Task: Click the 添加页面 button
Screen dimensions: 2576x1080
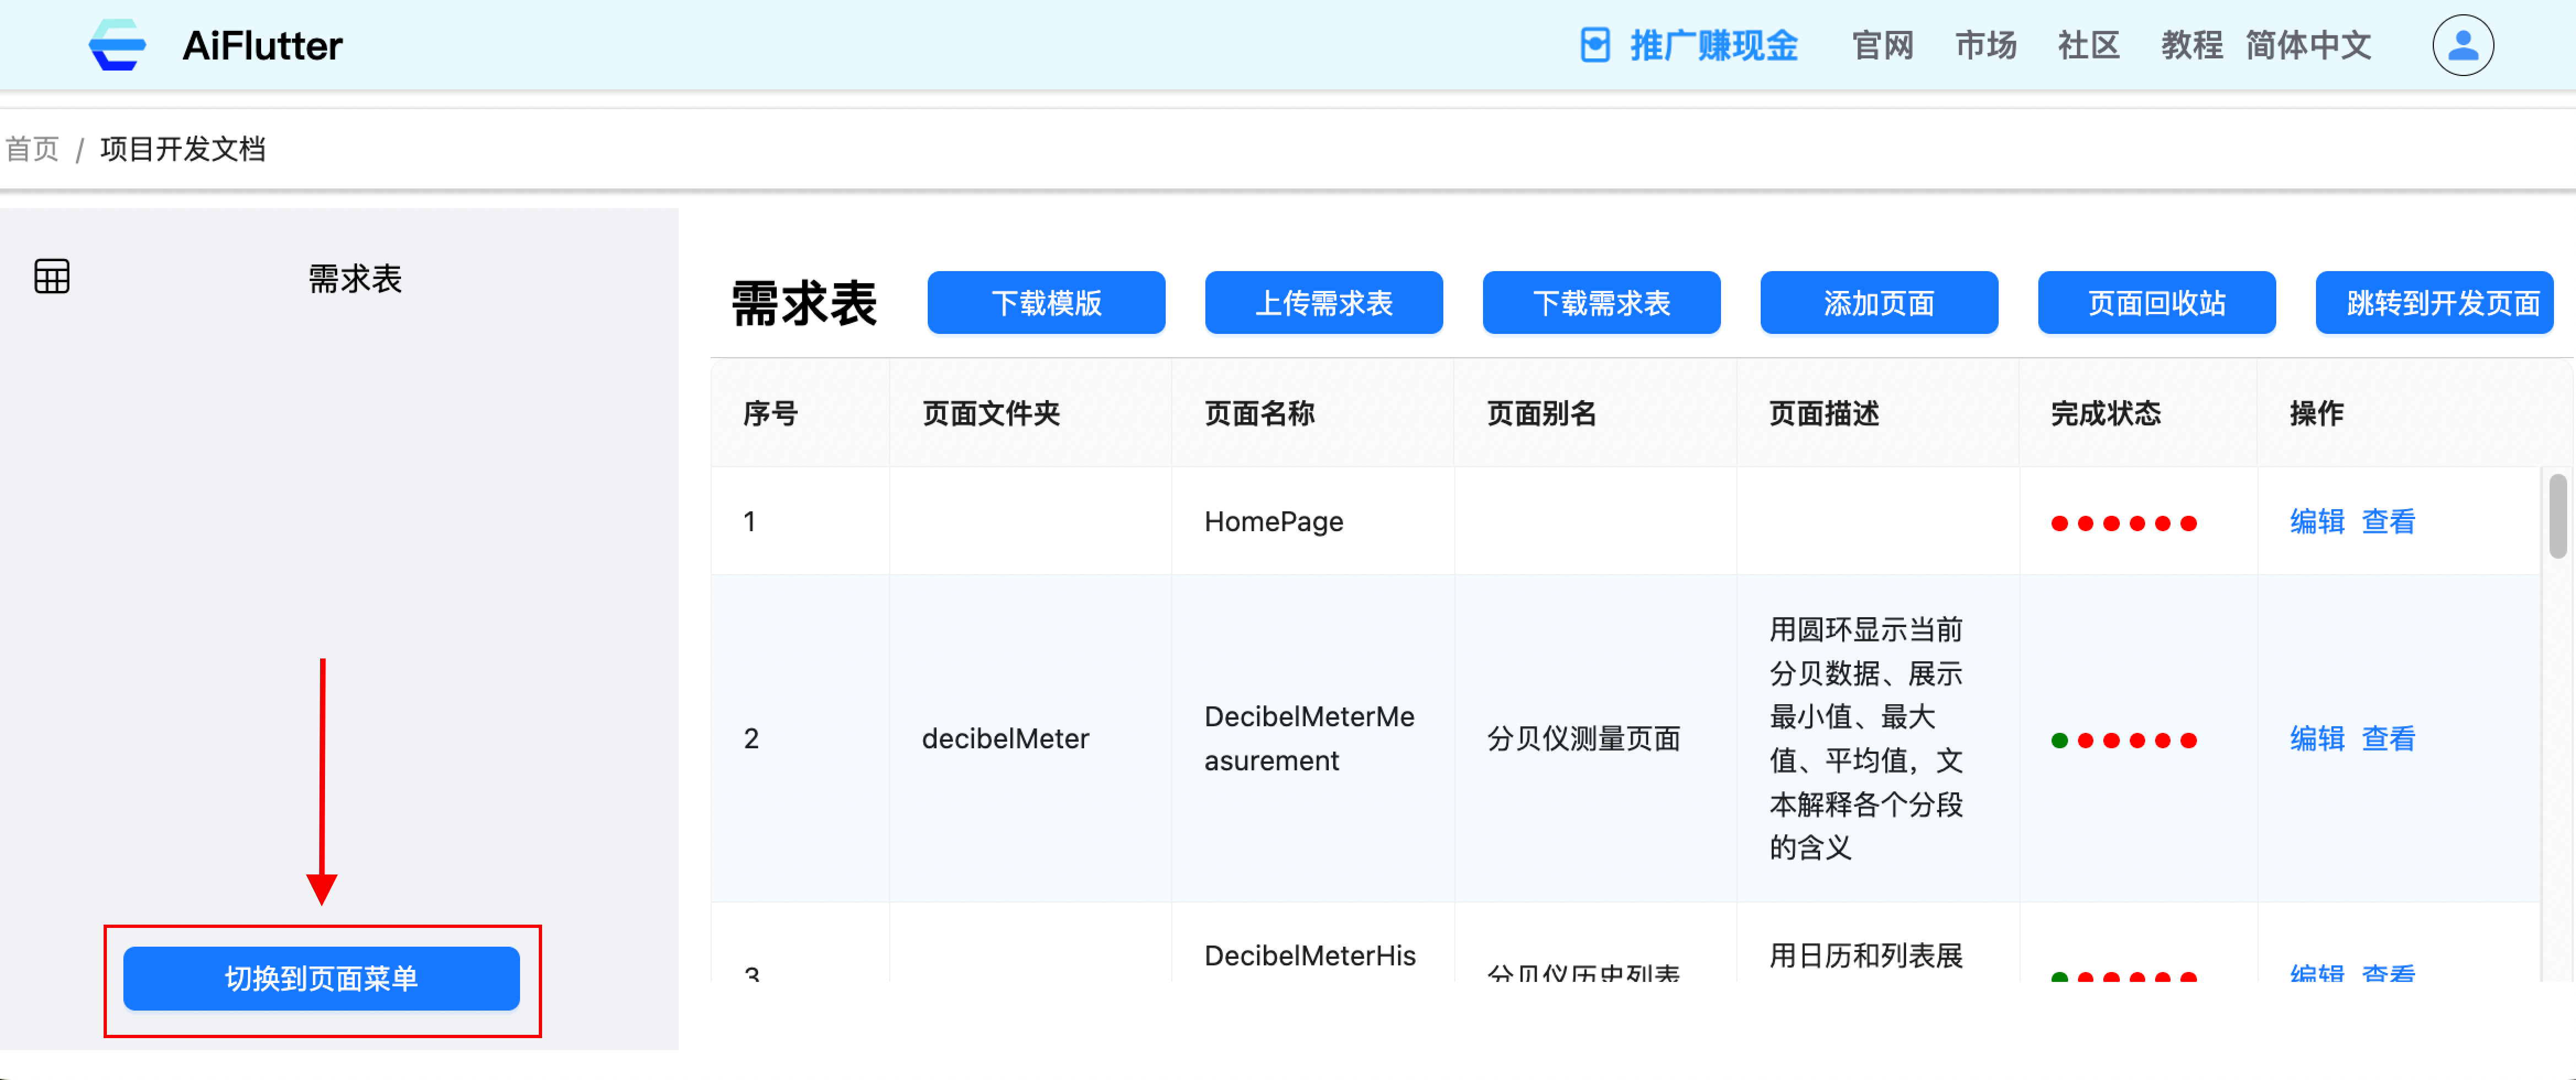Action: 1878,303
